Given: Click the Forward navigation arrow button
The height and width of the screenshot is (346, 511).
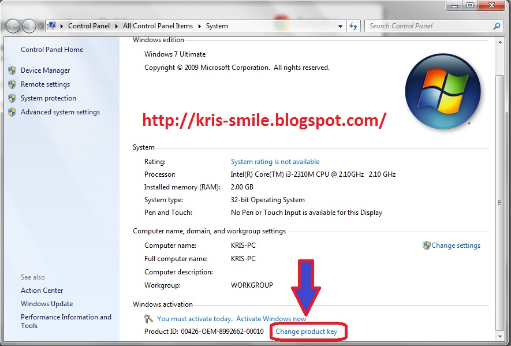Looking at the screenshot, I should pos(29,26).
